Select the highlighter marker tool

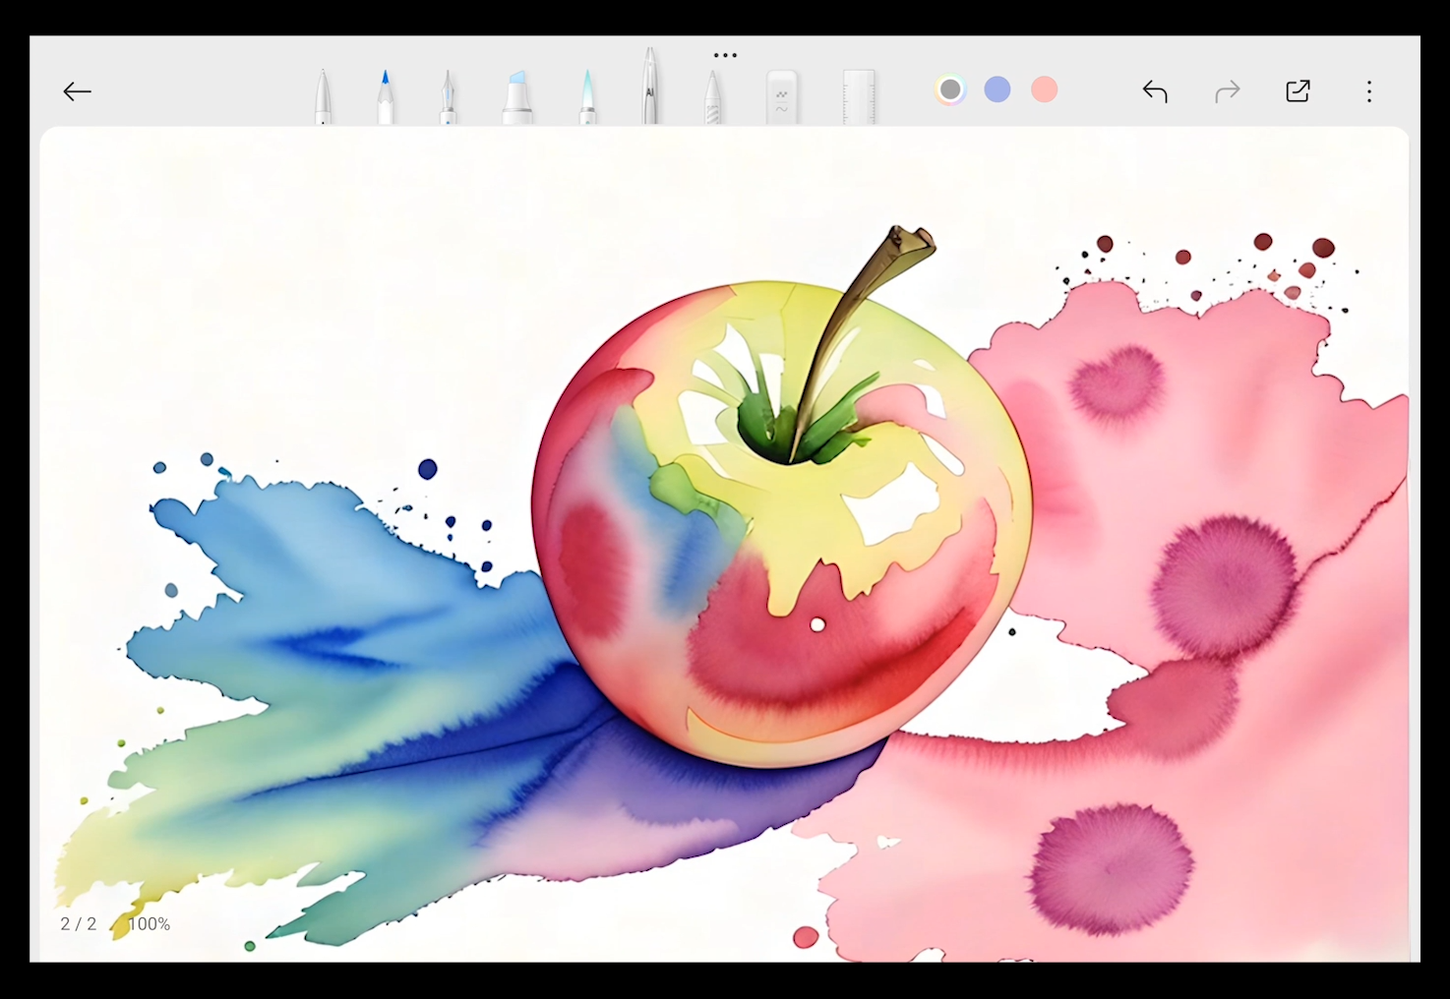517,97
